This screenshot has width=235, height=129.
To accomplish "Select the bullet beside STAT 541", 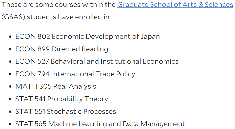I will (x=10, y=99).
